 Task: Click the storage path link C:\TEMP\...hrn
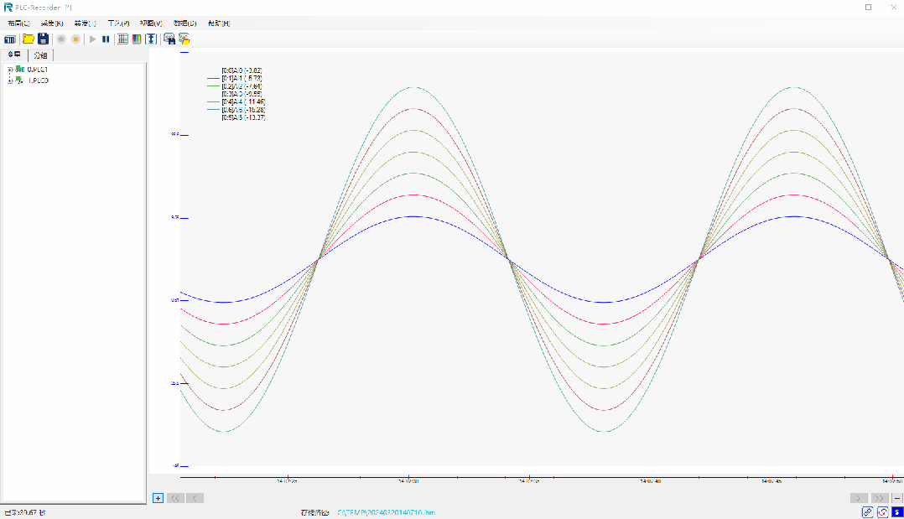[386, 512]
